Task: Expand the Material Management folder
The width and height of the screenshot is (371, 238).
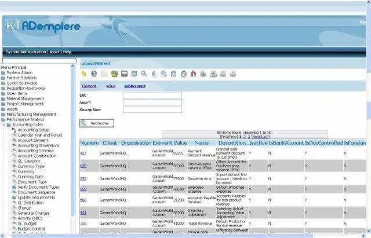Action: [x=3, y=99]
